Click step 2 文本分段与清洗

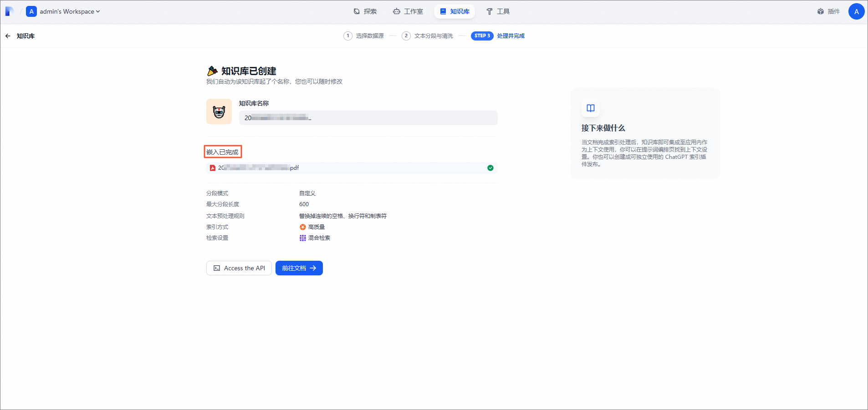click(427, 36)
